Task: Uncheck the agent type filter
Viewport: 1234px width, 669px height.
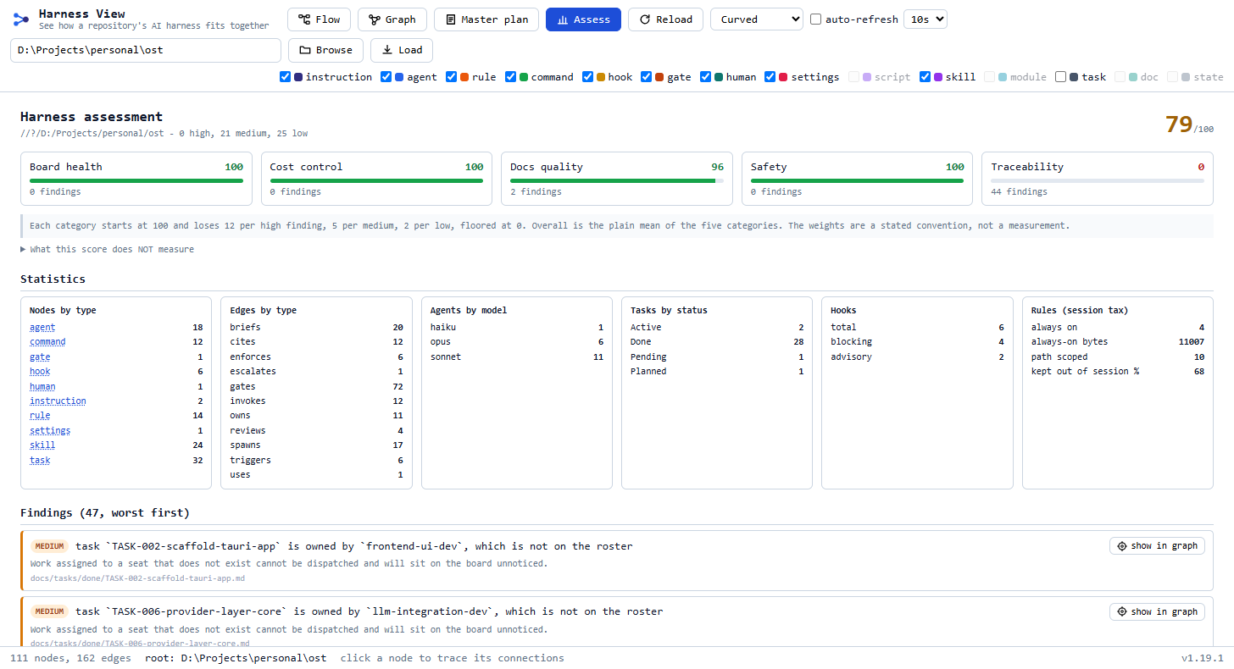Action: (x=386, y=77)
